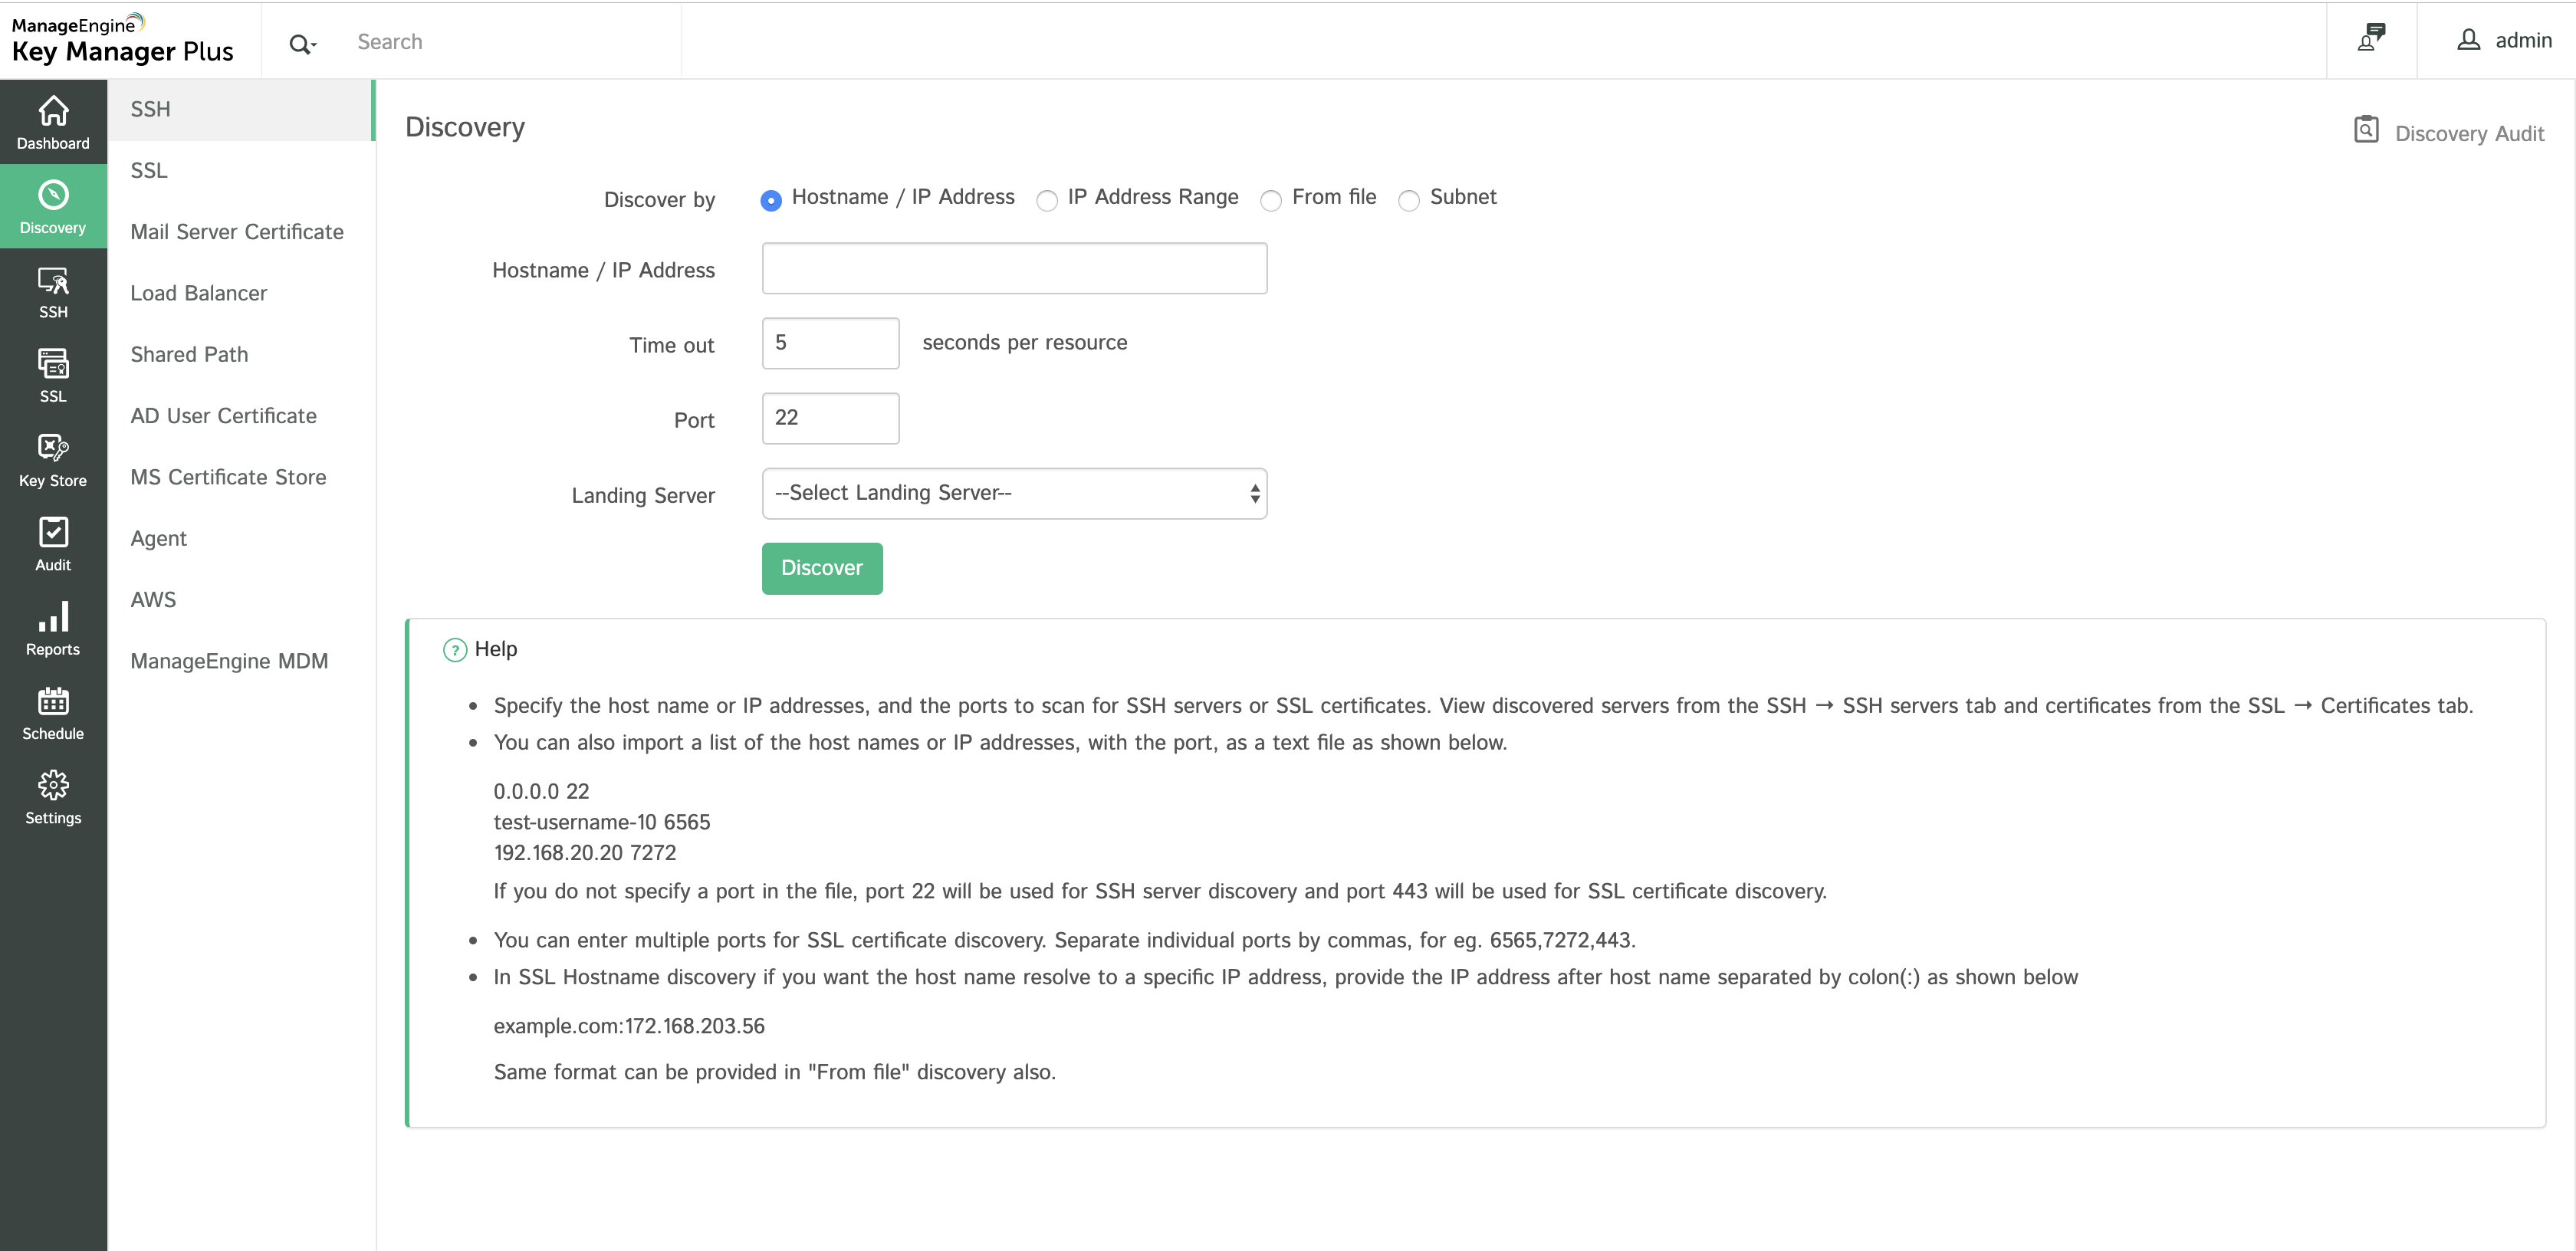2576x1251 pixels.
Task: Select the Discovery sidebar icon
Action: [52, 206]
